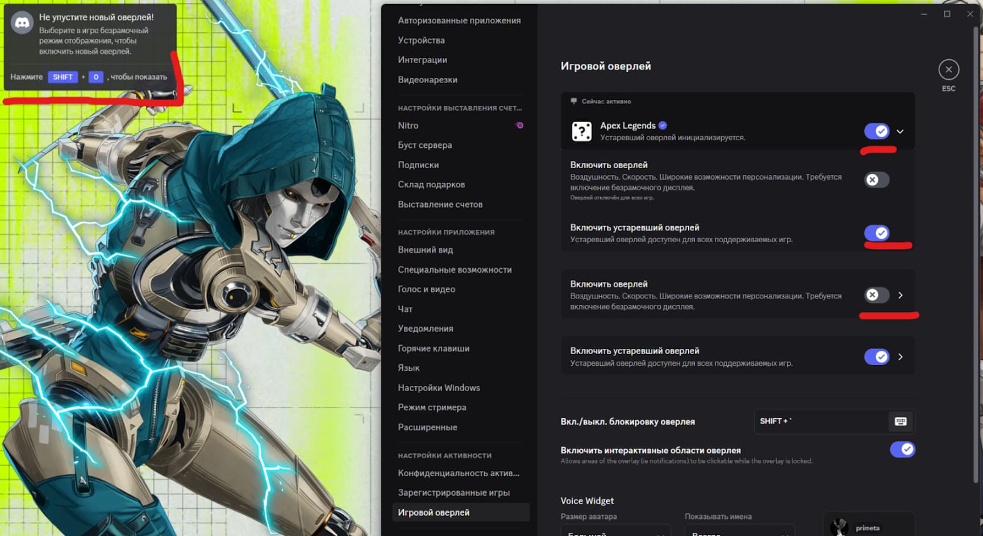Expand the Apex Legends overlay settings chevron
The height and width of the screenshot is (536, 983).
coord(900,131)
